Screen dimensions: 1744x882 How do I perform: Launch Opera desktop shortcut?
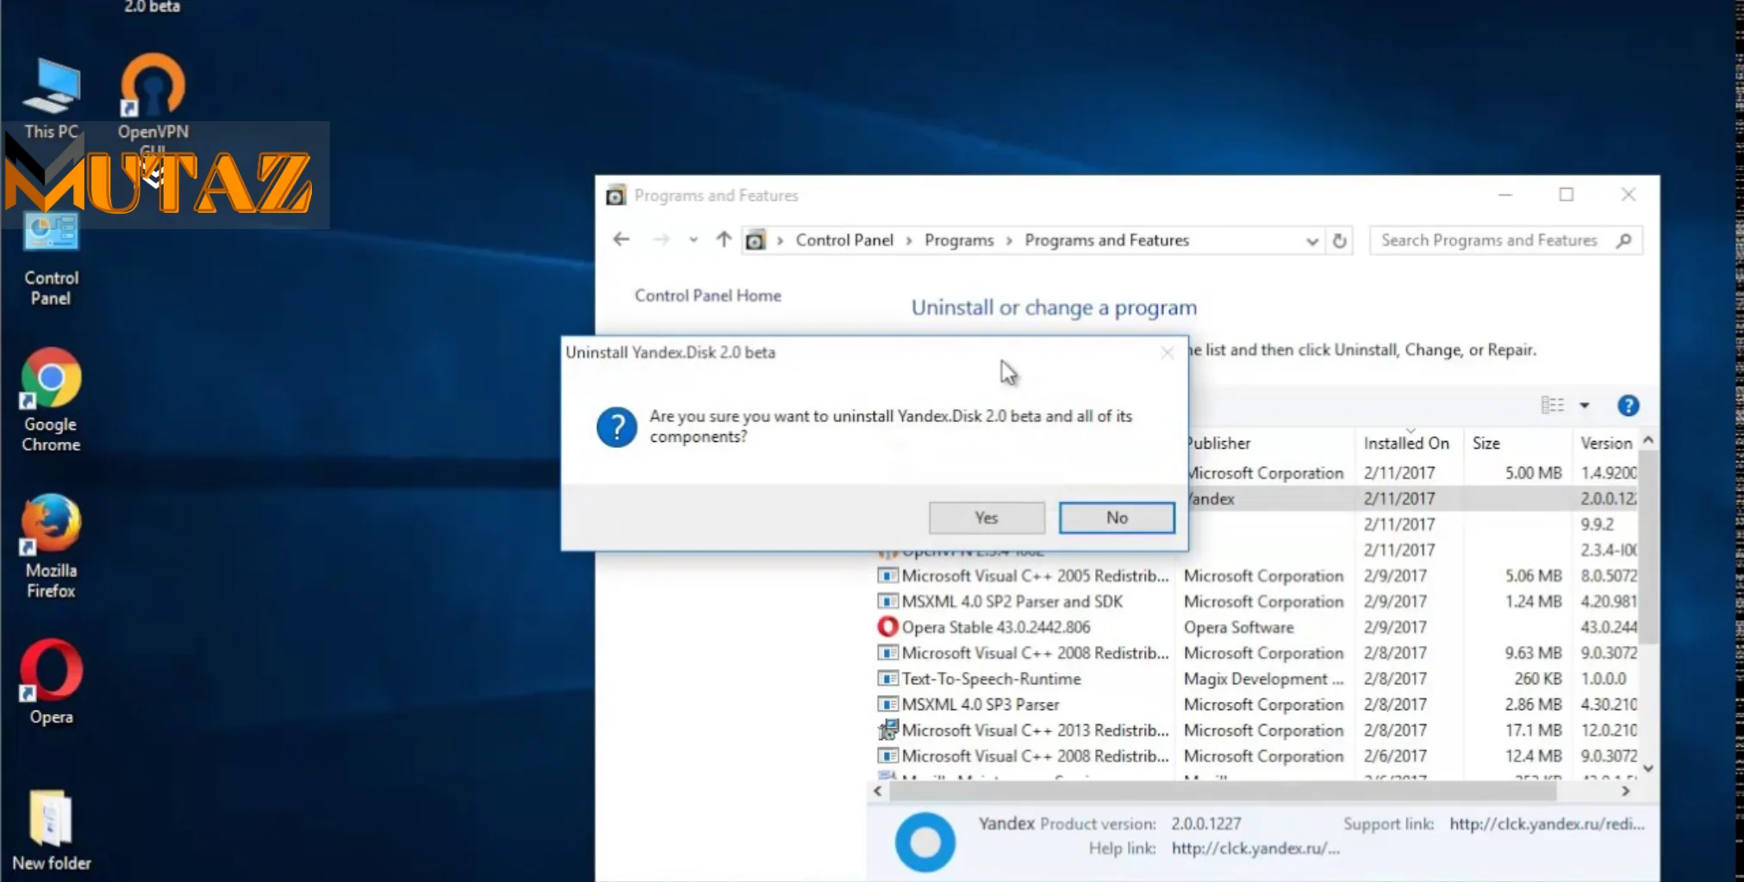pos(51,682)
